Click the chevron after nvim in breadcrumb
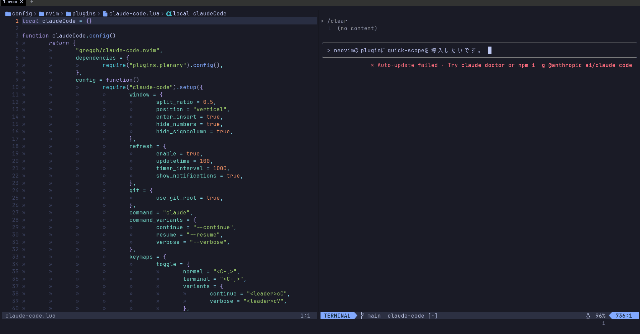Image resolution: width=640 pixels, height=334 pixels. click(x=62, y=14)
